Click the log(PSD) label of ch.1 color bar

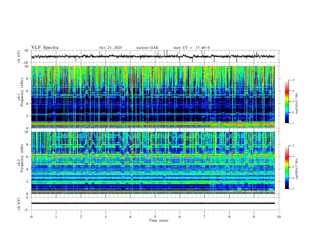(x=297, y=104)
